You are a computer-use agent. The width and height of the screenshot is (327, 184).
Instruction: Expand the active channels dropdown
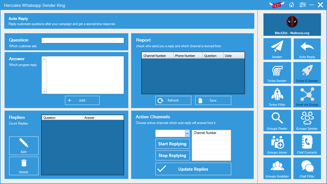pyautogui.click(x=187, y=133)
